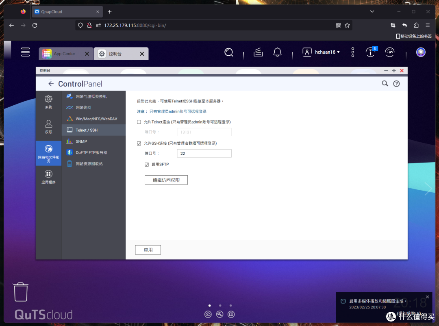Click 应用 apply button
This screenshot has height=326, width=439.
[148, 250]
